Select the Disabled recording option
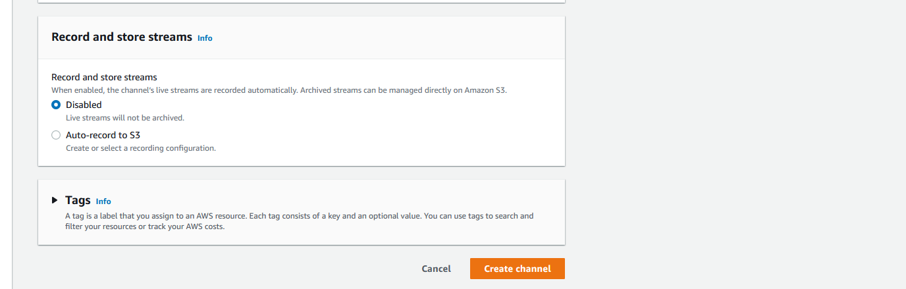Image resolution: width=906 pixels, height=289 pixels. 56,105
